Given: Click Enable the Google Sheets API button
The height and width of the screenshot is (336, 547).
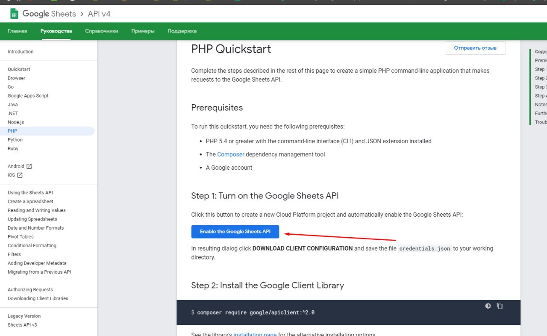Looking at the screenshot, I should pos(235,232).
